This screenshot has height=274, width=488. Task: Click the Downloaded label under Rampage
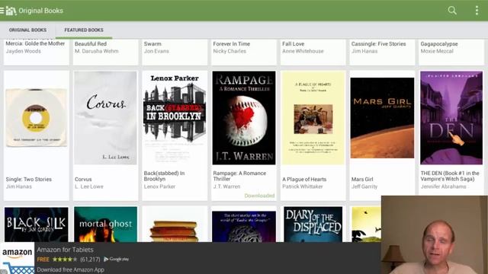(x=259, y=196)
